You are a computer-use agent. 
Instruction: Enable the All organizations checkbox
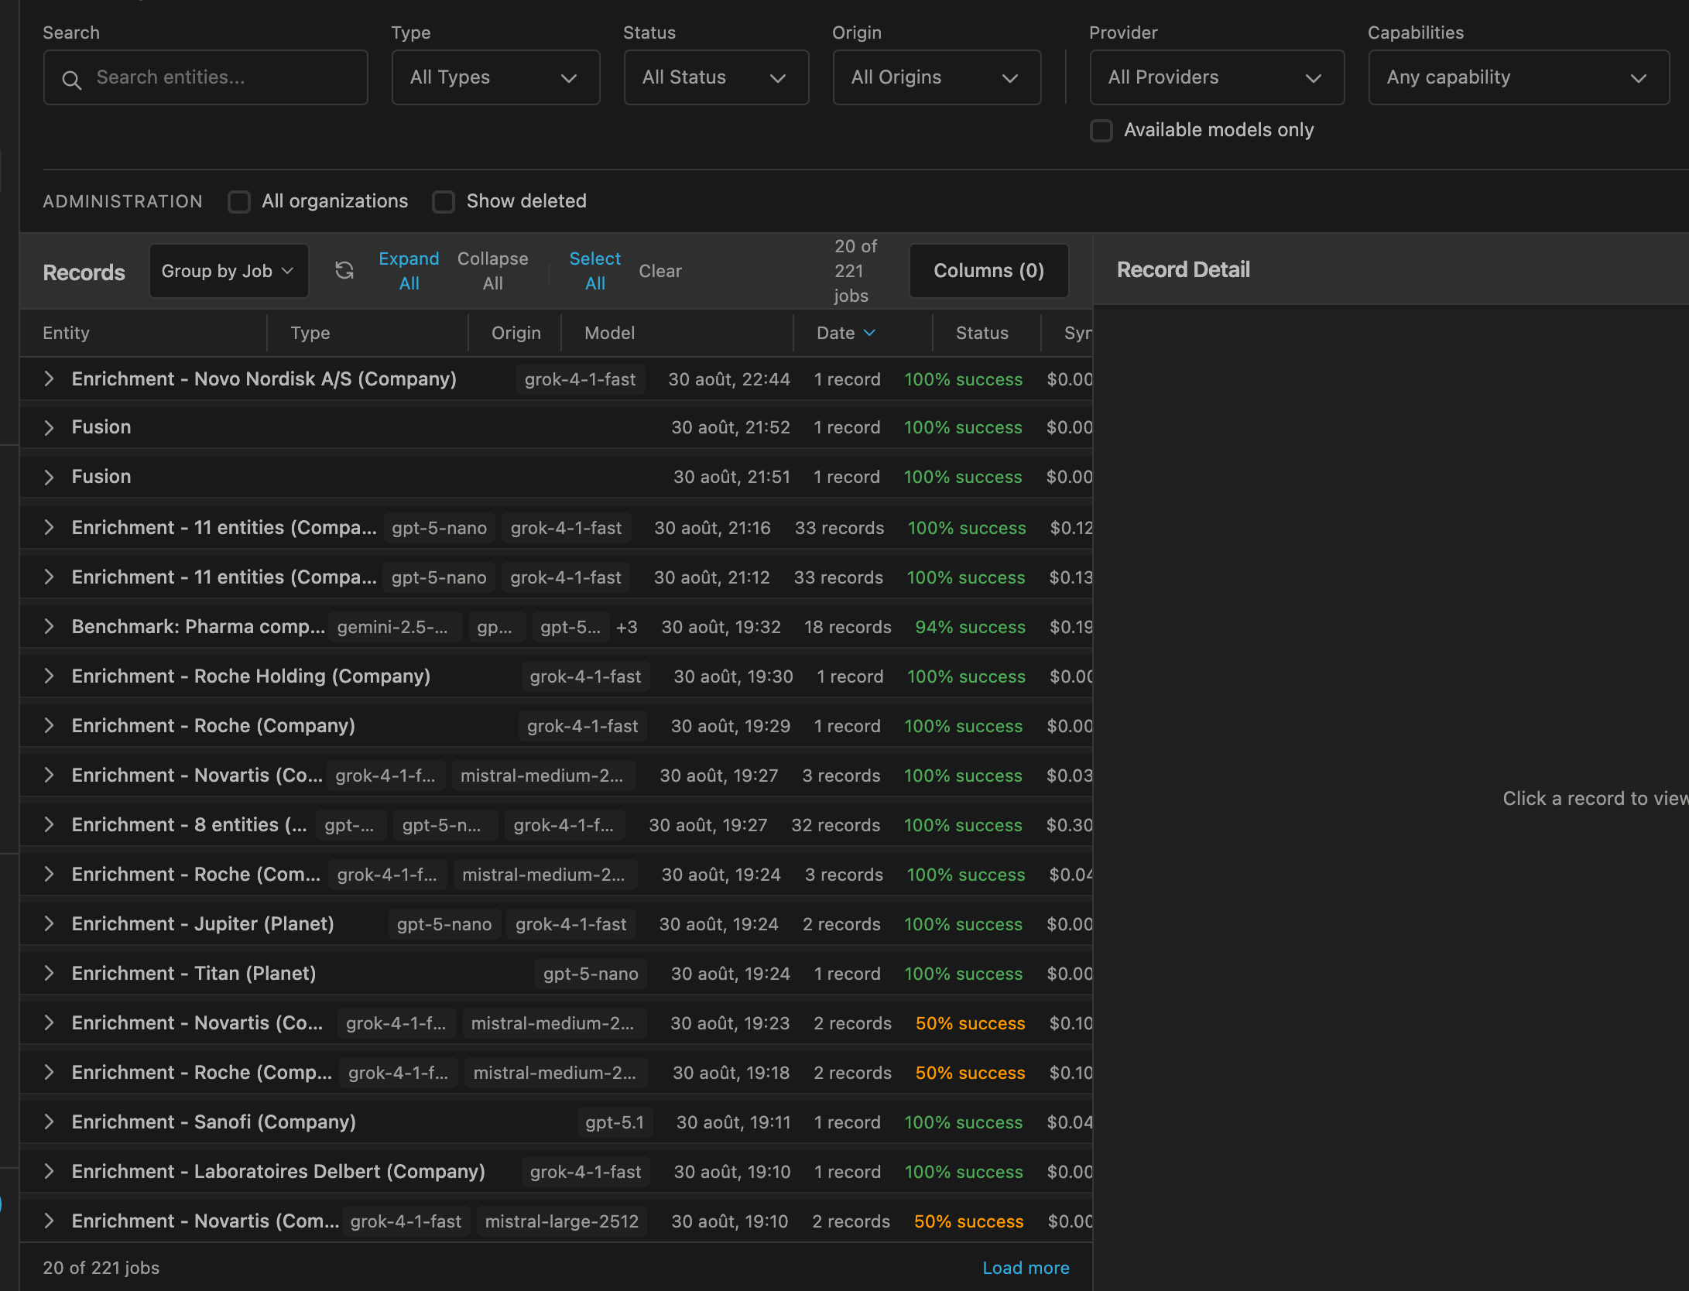pos(239,202)
